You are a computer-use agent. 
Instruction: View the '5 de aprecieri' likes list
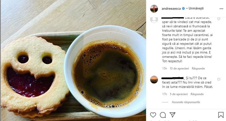[x=179, y=94]
